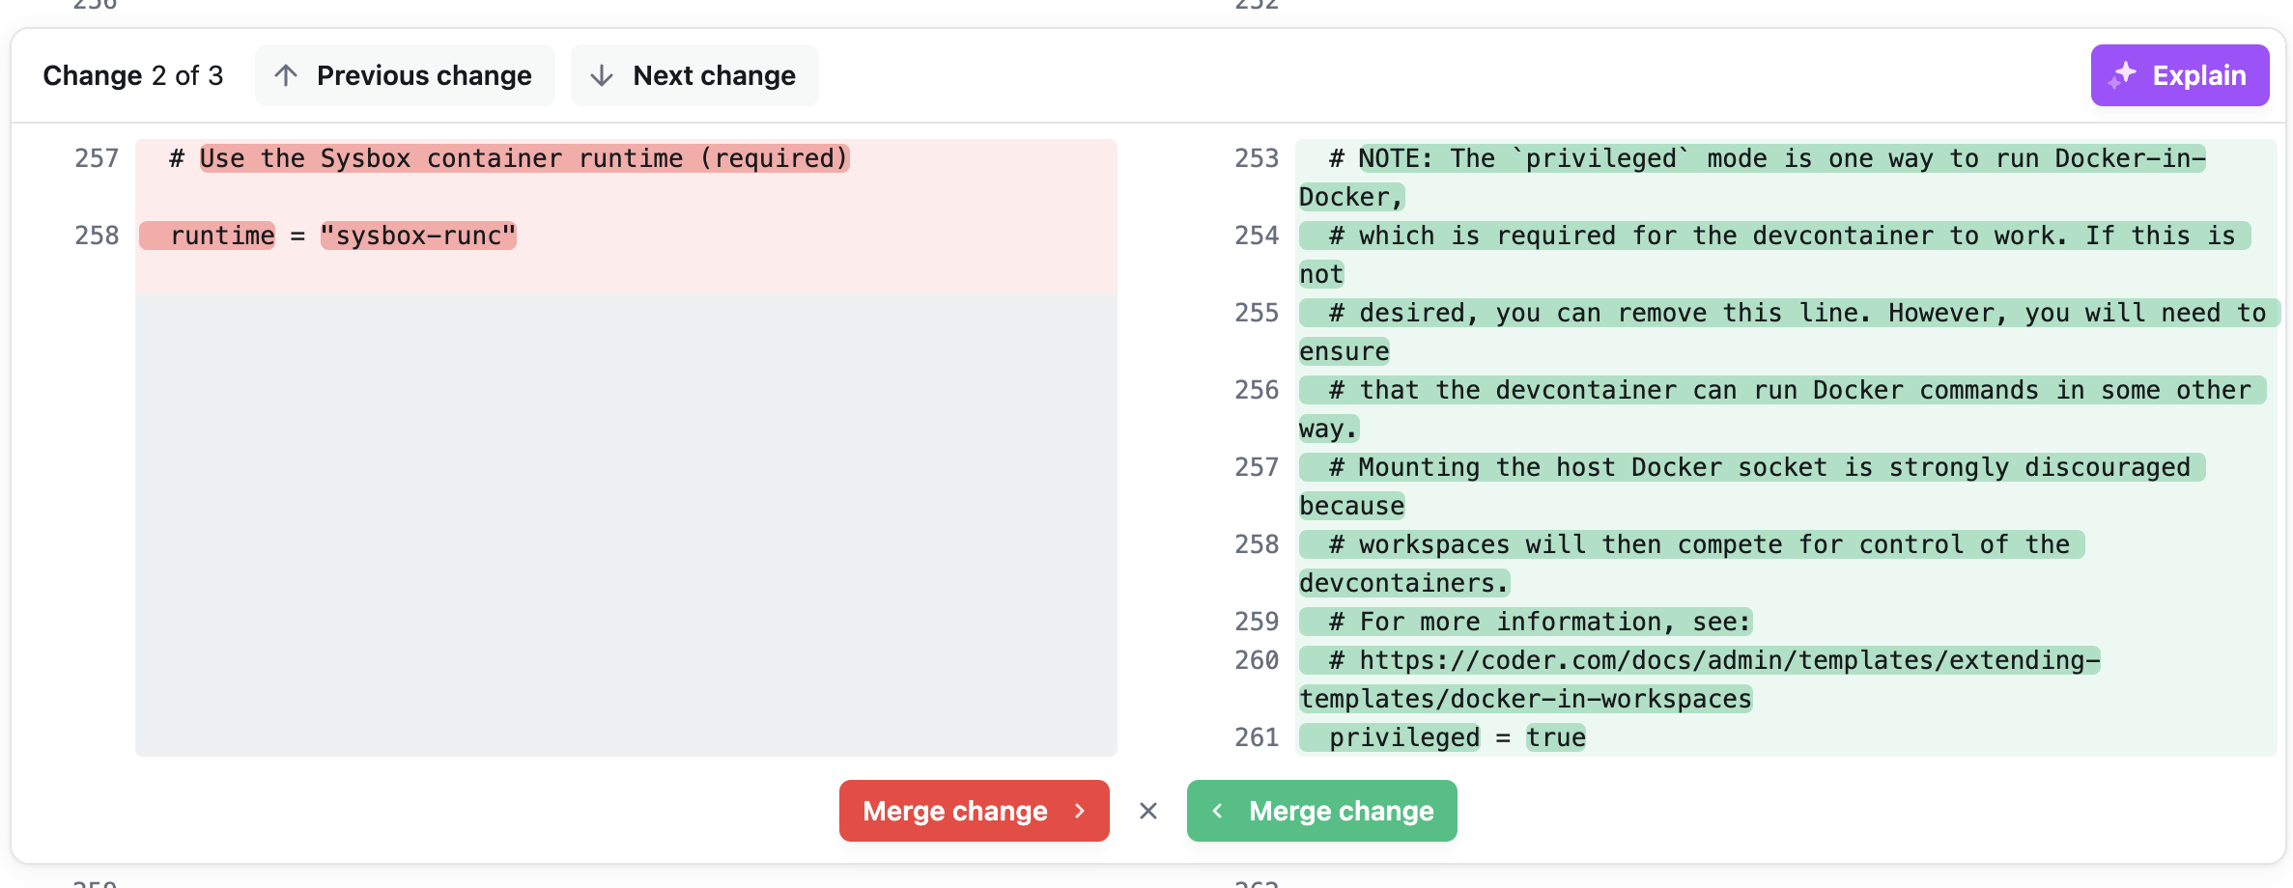Image resolution: width=2293 pixels, height=888 pixels.
Task: Select left line number 257
Action: click(x=97, y=158)
